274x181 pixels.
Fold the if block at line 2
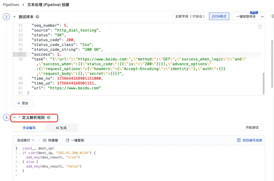coord(19,153)
